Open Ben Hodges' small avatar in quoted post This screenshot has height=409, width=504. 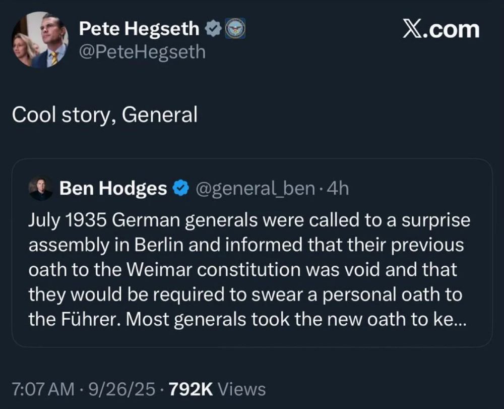[40, 189]
